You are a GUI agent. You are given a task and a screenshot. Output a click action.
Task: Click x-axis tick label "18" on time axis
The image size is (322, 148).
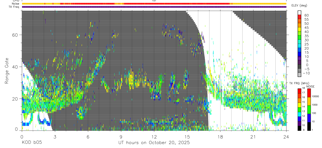(x=220, y=137)
